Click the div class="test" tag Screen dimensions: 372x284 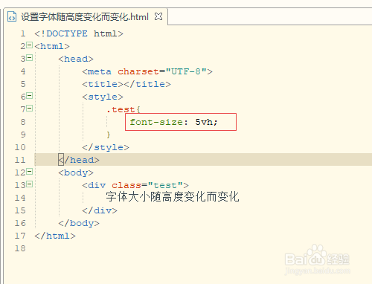coord(135,185)
